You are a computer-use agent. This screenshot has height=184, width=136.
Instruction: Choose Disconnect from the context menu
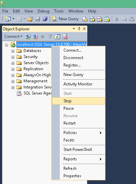pyautogui.click(x=78, y=58)
